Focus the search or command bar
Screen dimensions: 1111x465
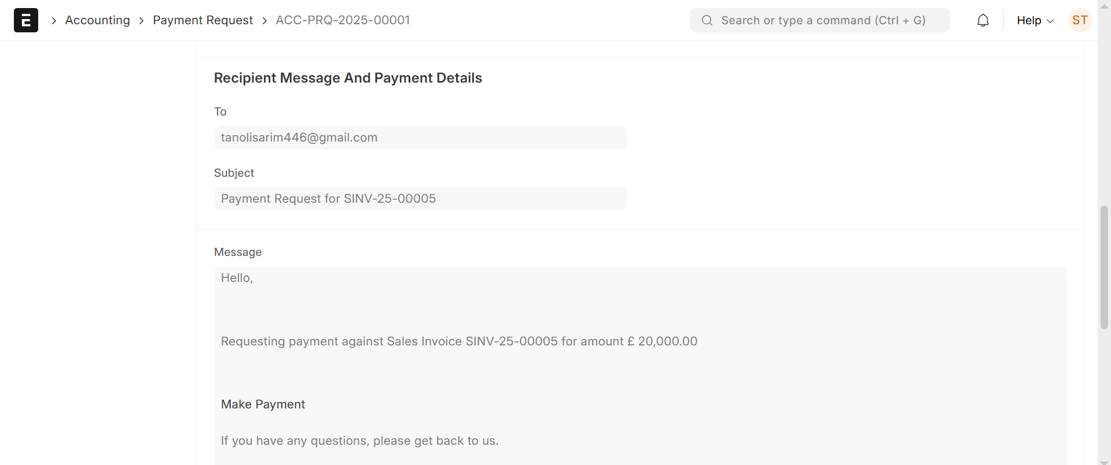[823, 21]
